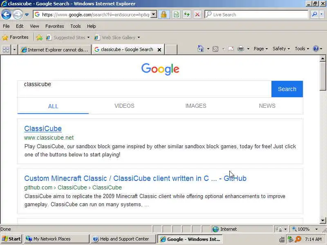Image resolution: width=327 pixels, height=245 pixels.
Task: Switch to NEWS results tab
Action: (267, 106)
